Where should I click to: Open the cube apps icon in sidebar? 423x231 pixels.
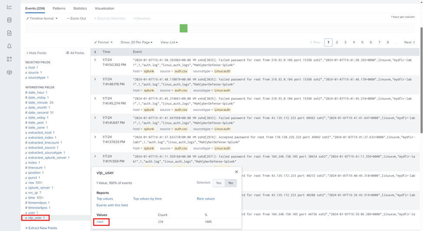[10, 72]
